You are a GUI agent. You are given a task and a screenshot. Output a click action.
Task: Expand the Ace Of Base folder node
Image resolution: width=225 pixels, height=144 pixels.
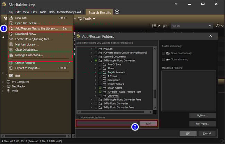click(x=95, y=65)
